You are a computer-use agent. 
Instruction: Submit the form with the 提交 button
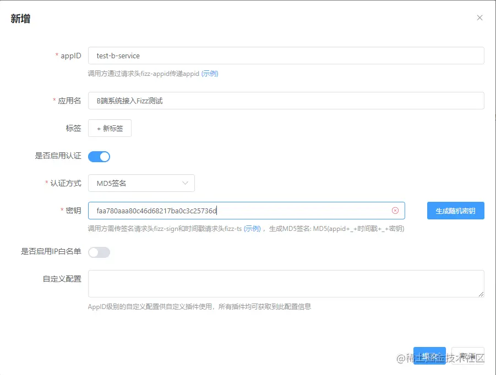click(429, 356)
